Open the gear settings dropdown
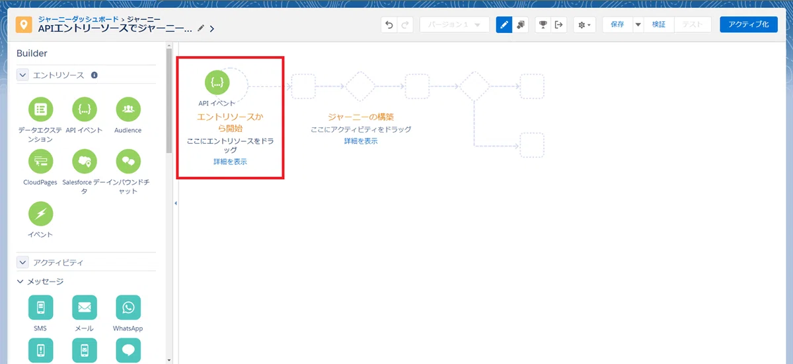793x364 pixels. click(x=585, y=24)
